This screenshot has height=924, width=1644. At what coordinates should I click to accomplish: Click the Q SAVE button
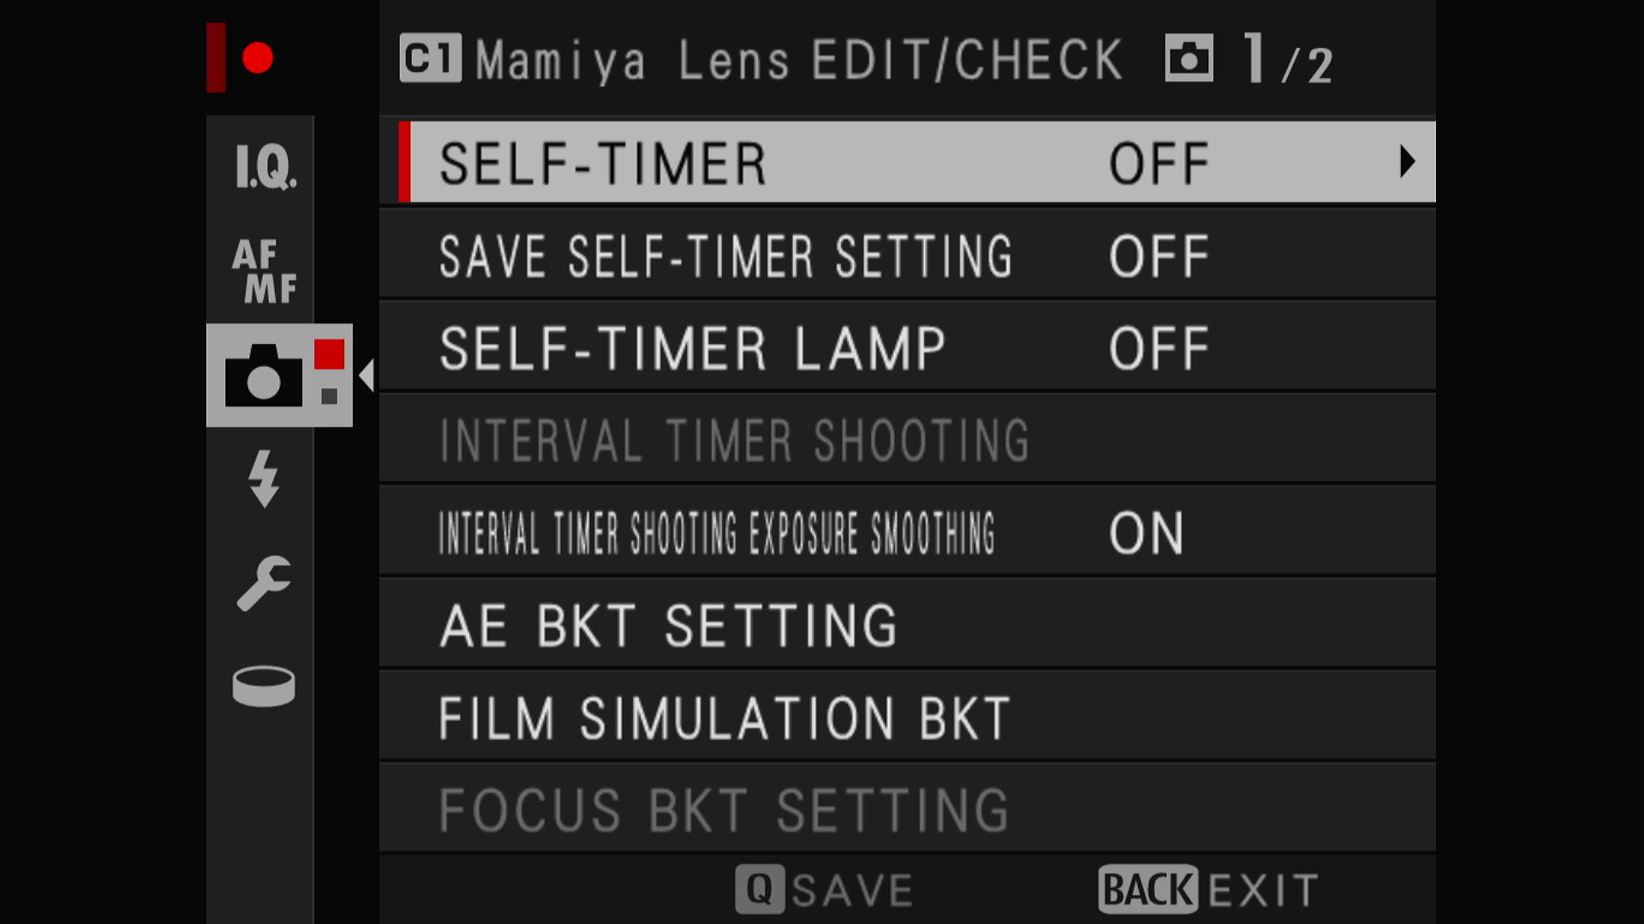click(825, 890)
